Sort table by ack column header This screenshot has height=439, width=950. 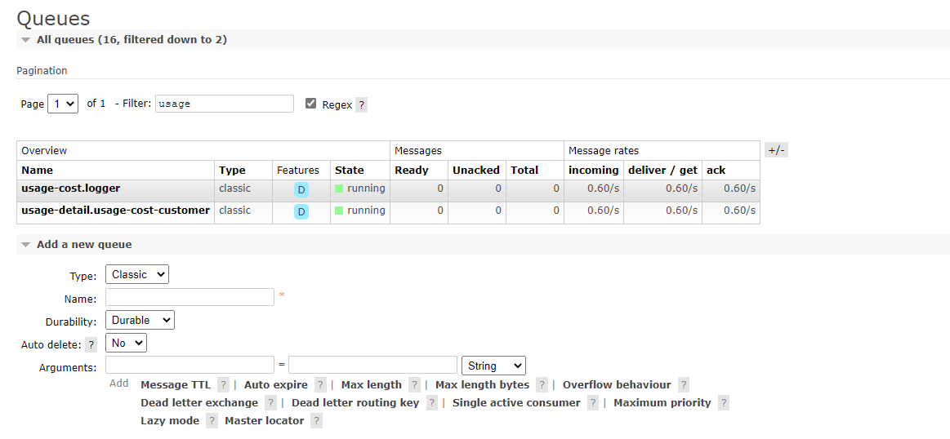tap(716, 171)
